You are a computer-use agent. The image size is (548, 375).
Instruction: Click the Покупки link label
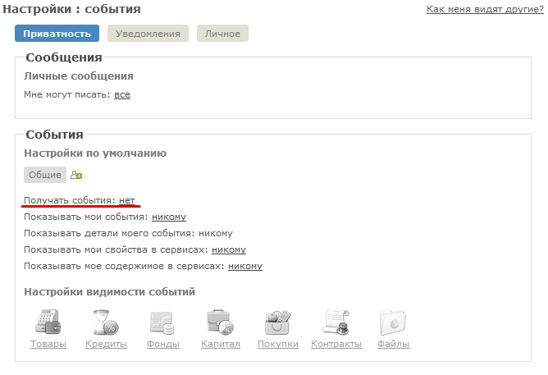(x=278, y=344)
